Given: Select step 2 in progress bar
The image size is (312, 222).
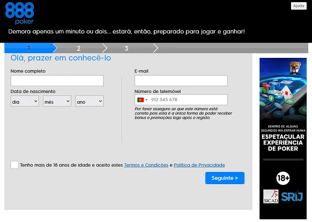Looking at the screenshot, I should coord(78,48).
